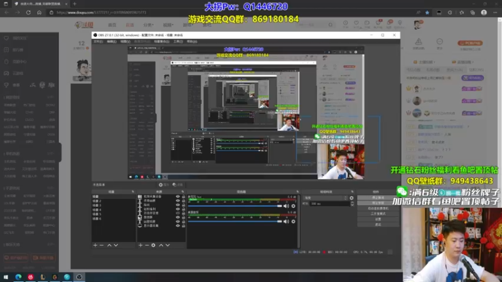
Task: Toggle the lock on the 视频采集设备 source
Action: 183,197
